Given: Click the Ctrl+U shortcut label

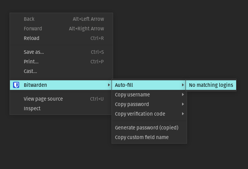Looking at the screenshot, I should [97, 99].
